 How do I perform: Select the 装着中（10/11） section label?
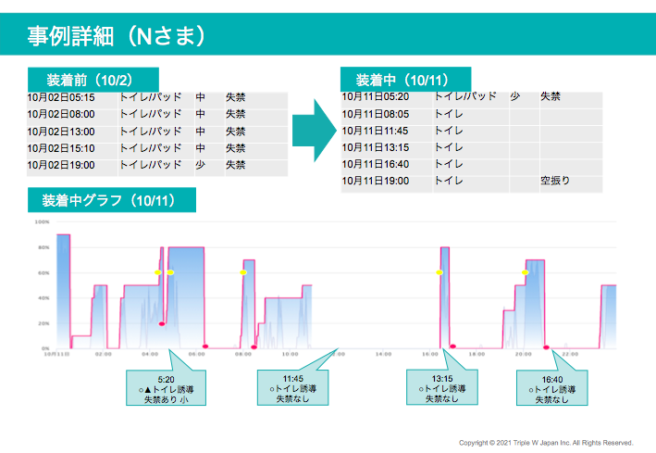pyautogui.click(x=405, y=79)
